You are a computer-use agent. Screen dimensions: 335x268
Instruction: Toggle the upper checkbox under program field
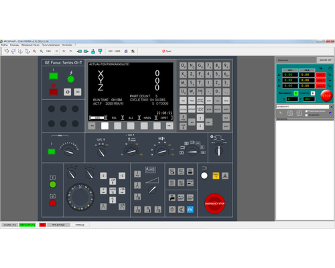[306, 111]
